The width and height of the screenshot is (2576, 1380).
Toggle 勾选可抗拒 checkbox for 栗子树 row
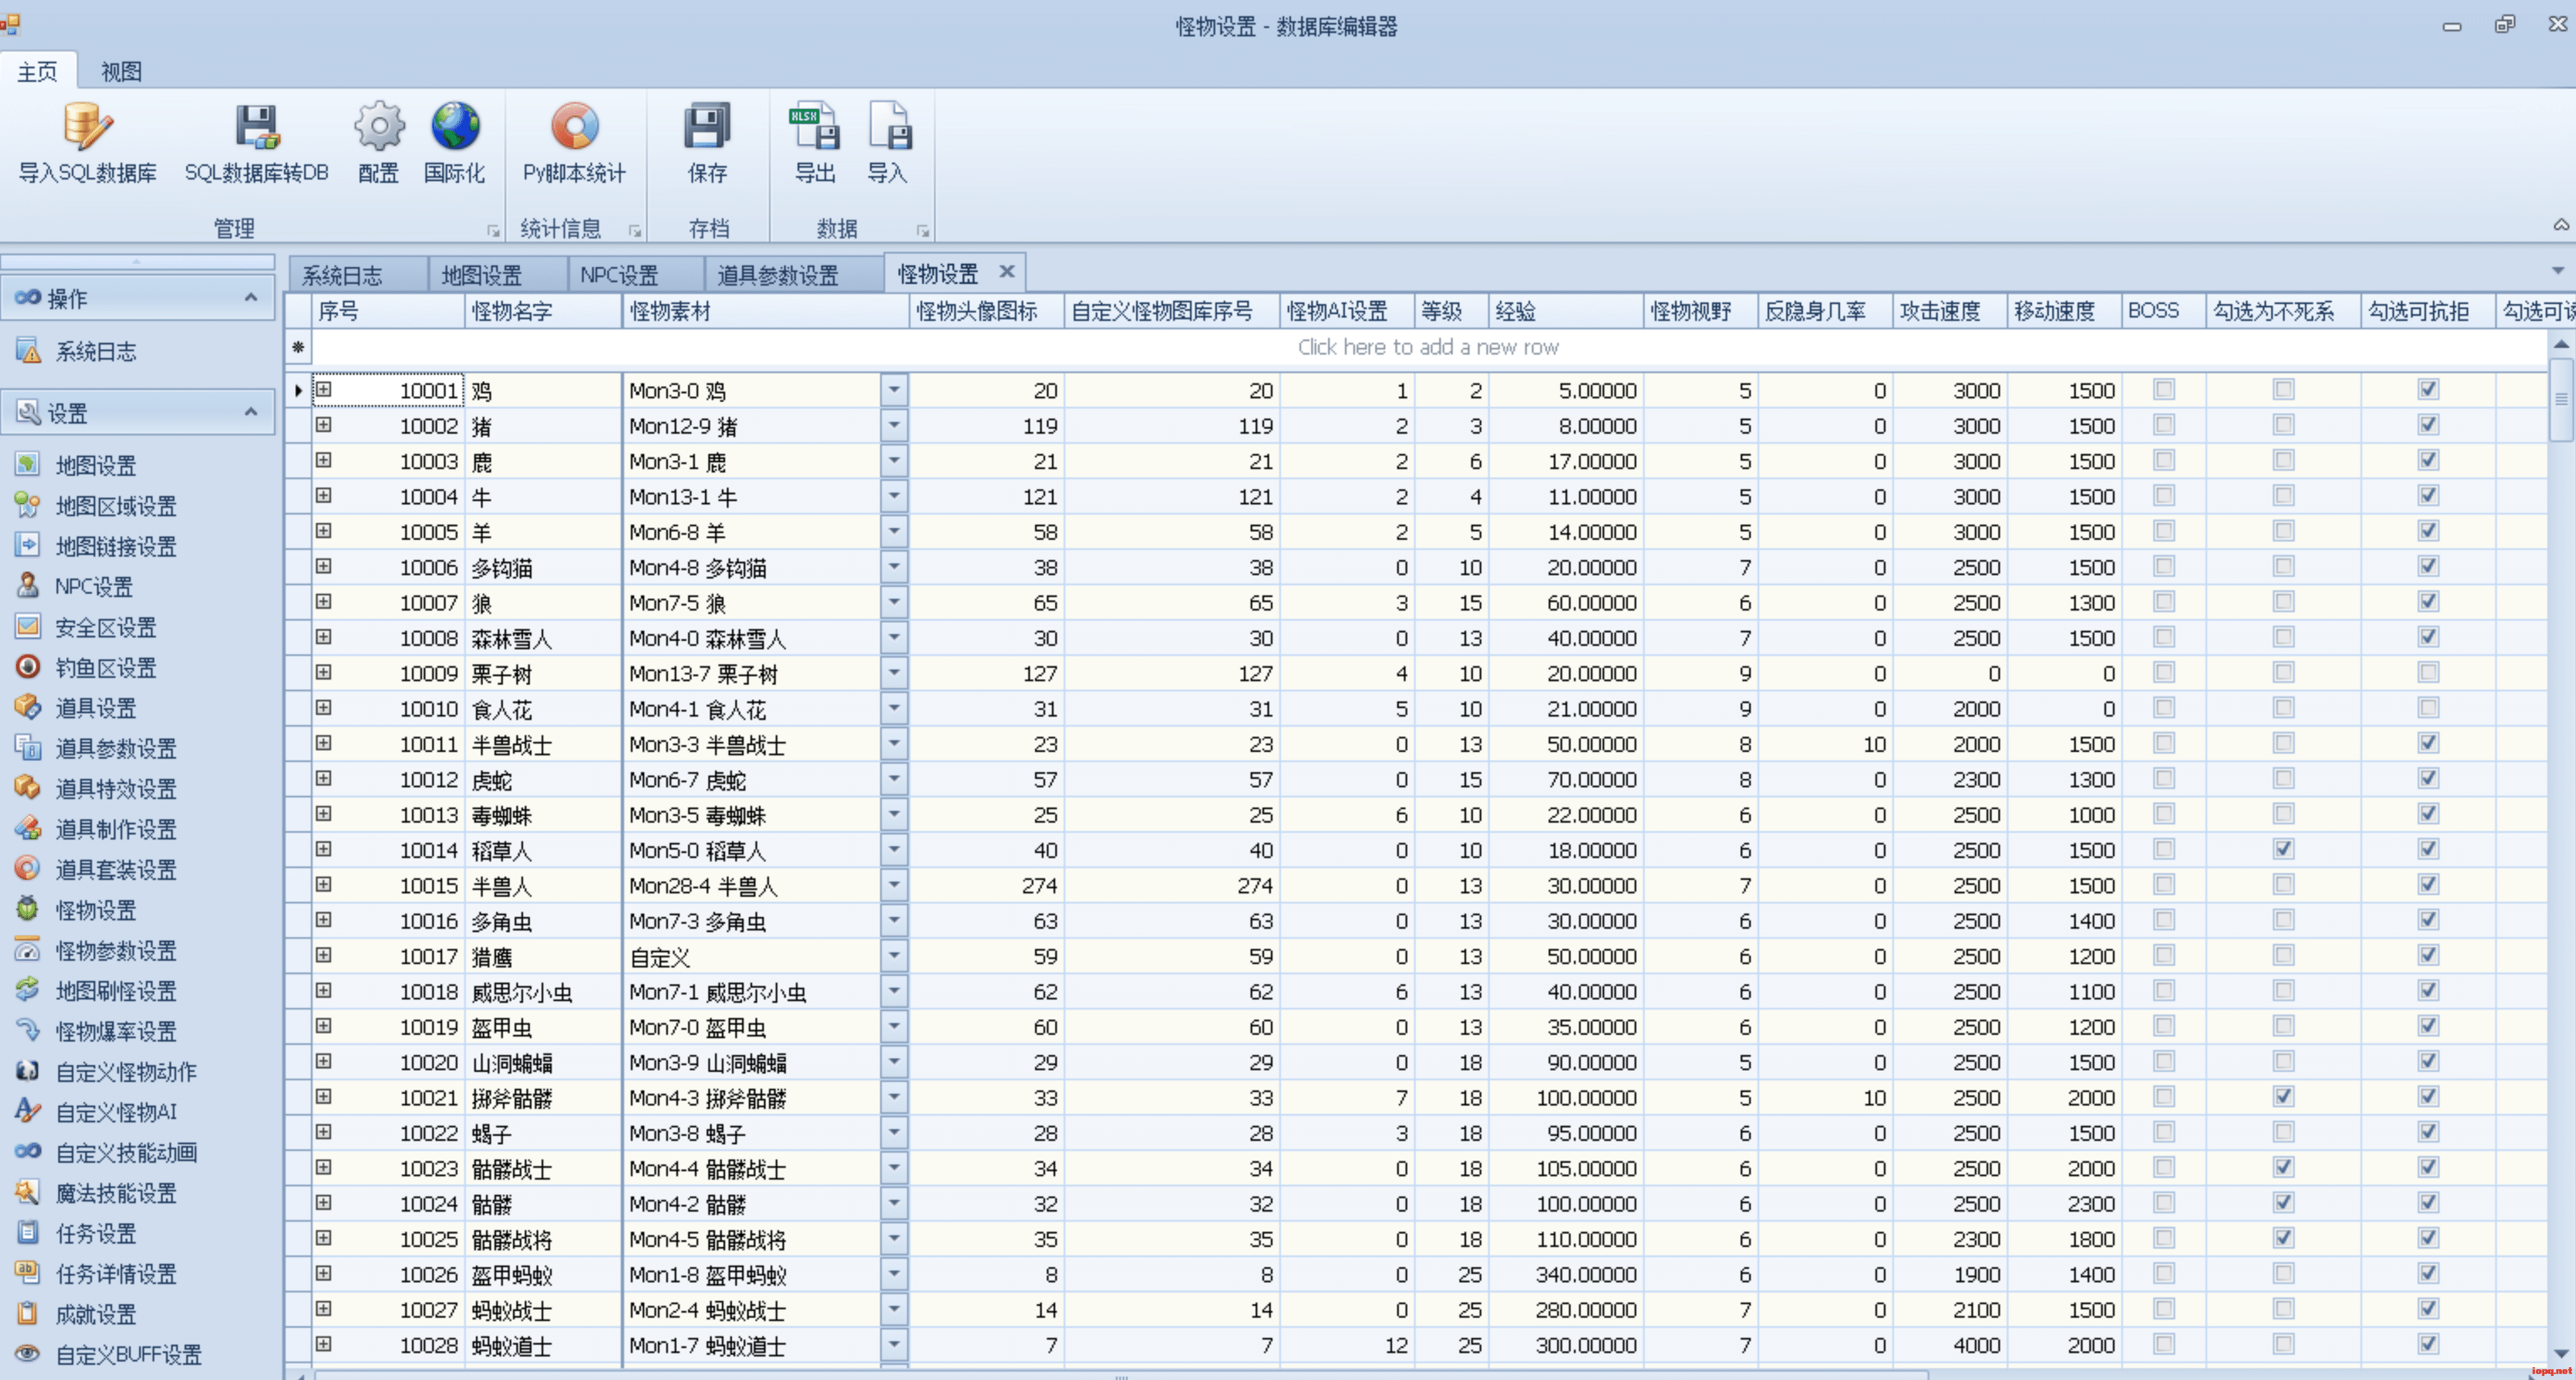(x=2428, y=673)
